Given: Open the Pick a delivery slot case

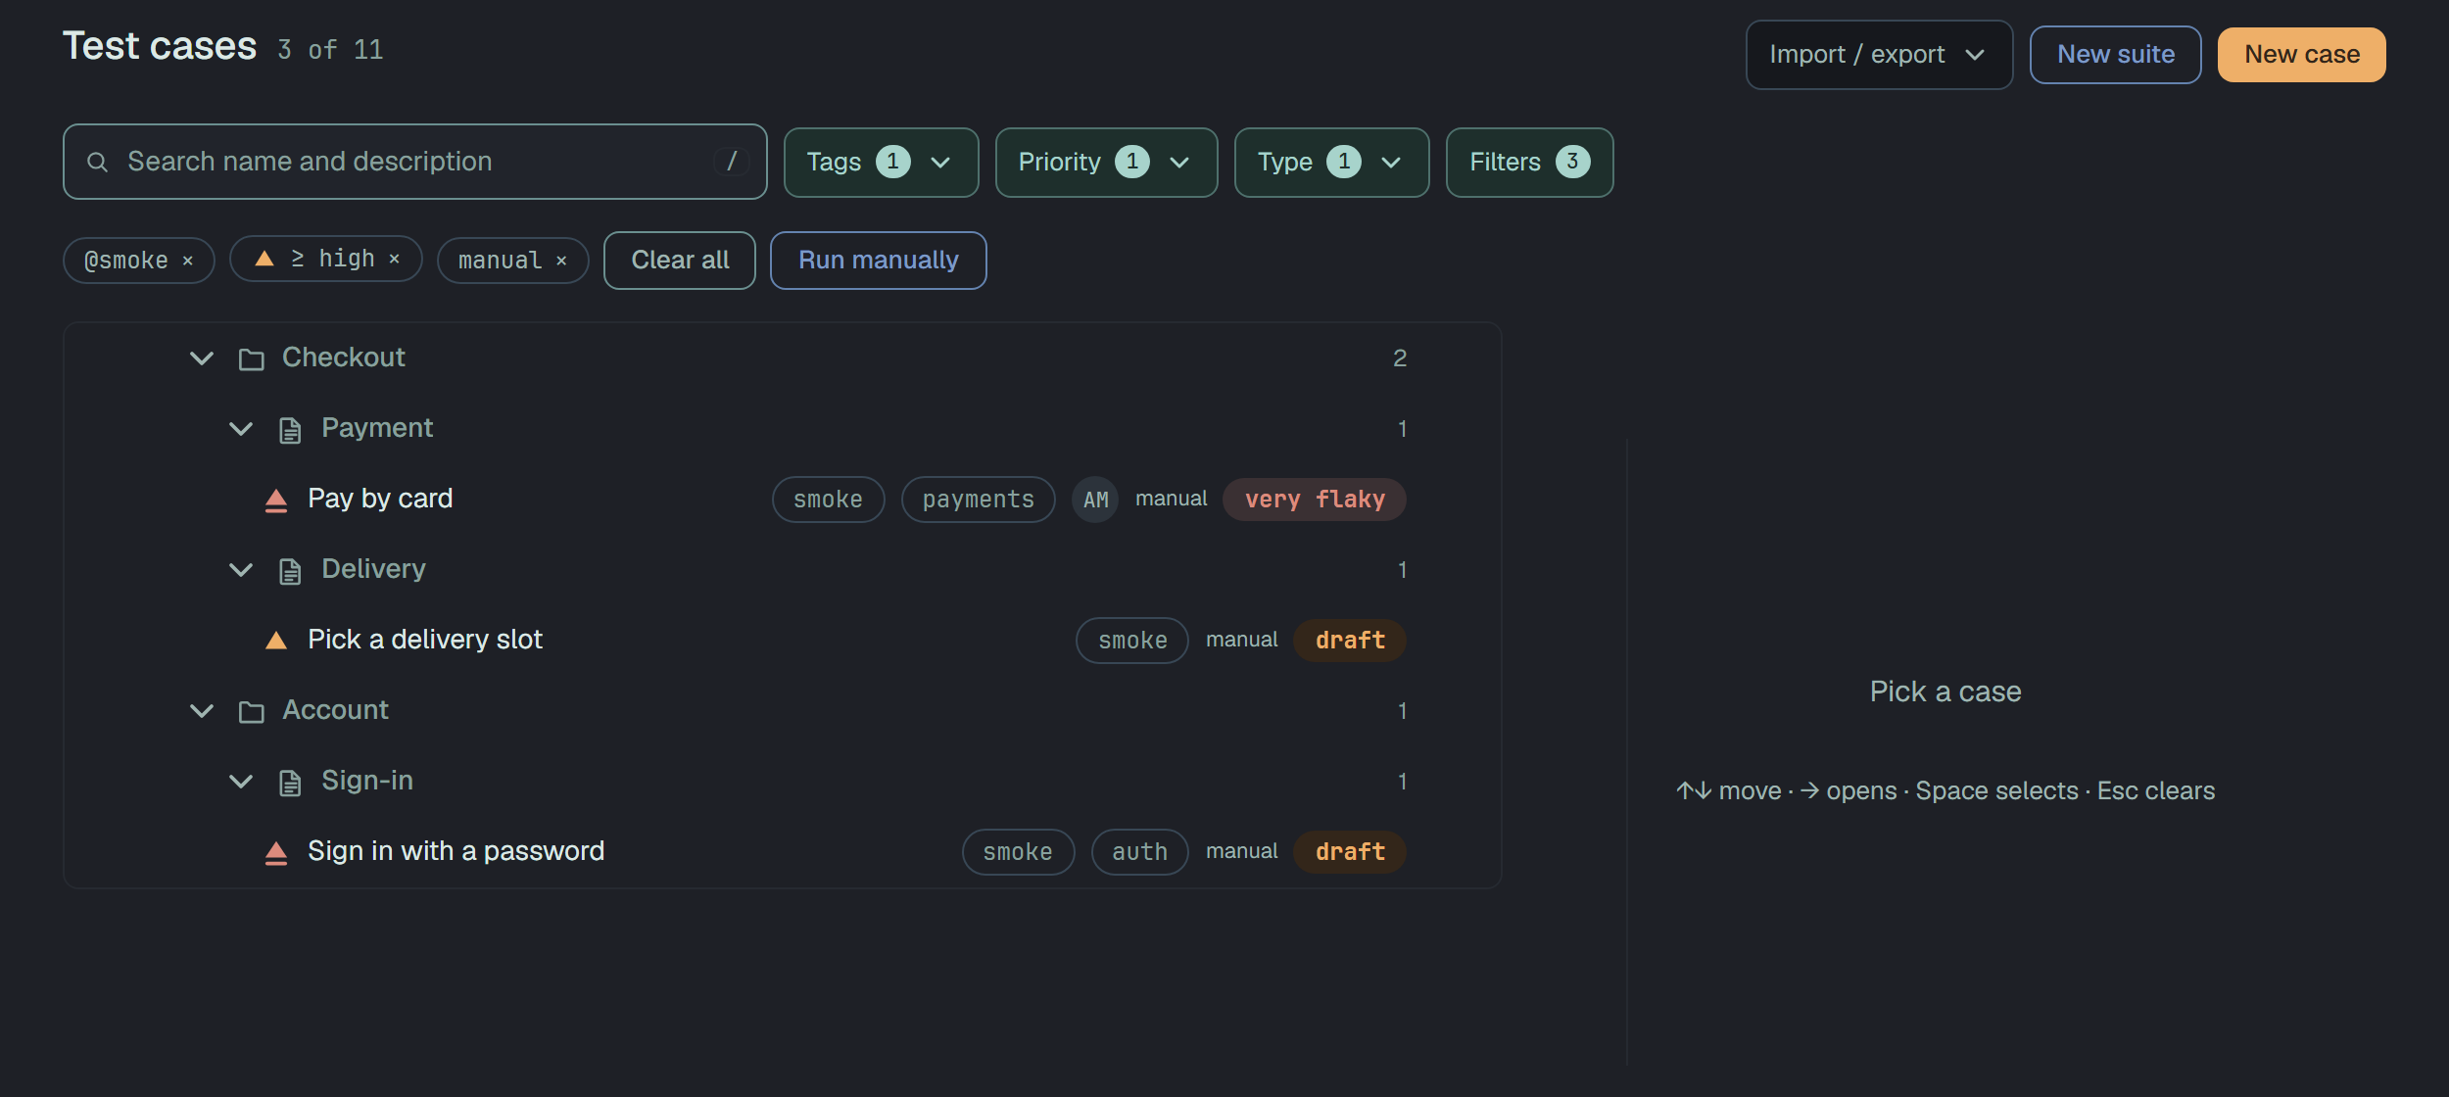Looking at the screenshot, I should [x=425, y=640].
